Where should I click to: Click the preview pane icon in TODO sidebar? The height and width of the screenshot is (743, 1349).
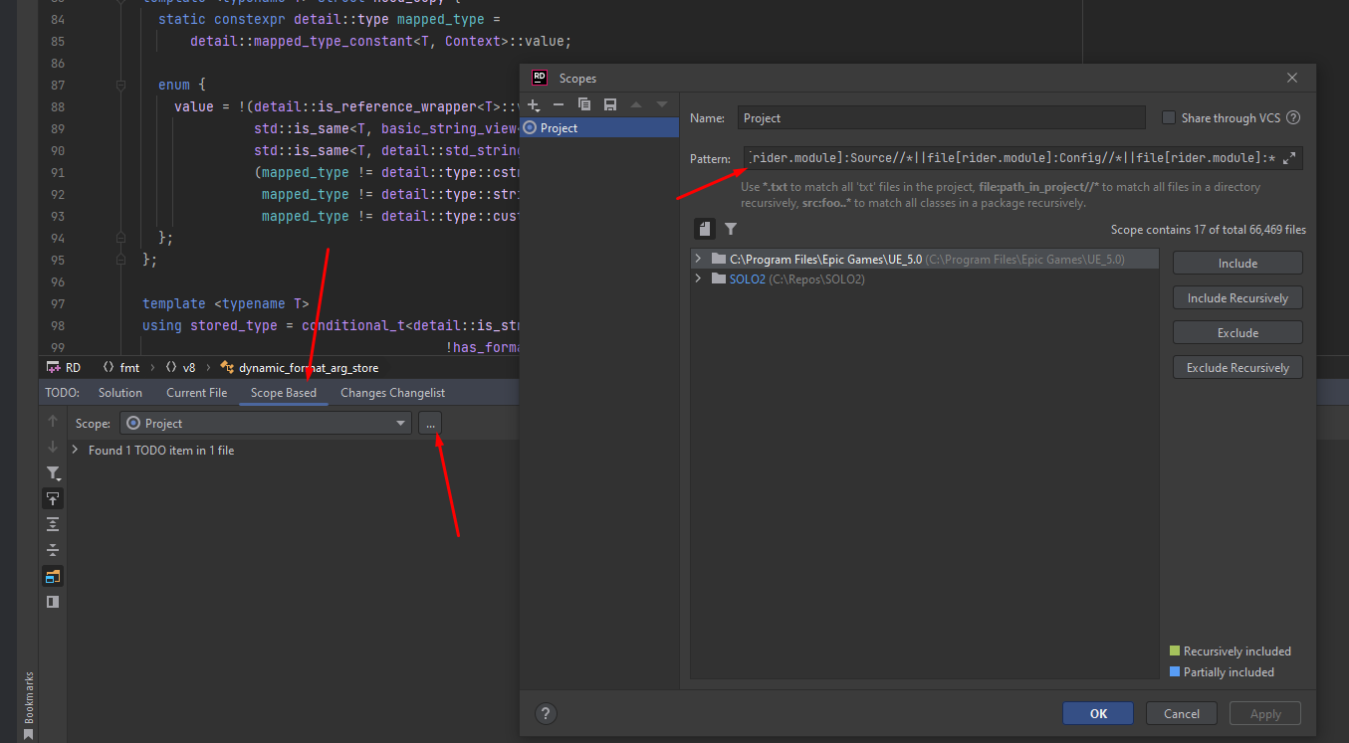[x=53, y=602]
